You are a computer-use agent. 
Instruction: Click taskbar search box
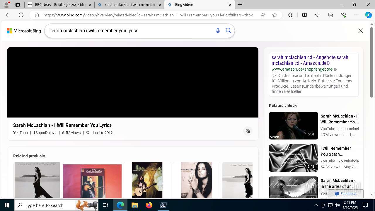56,205
